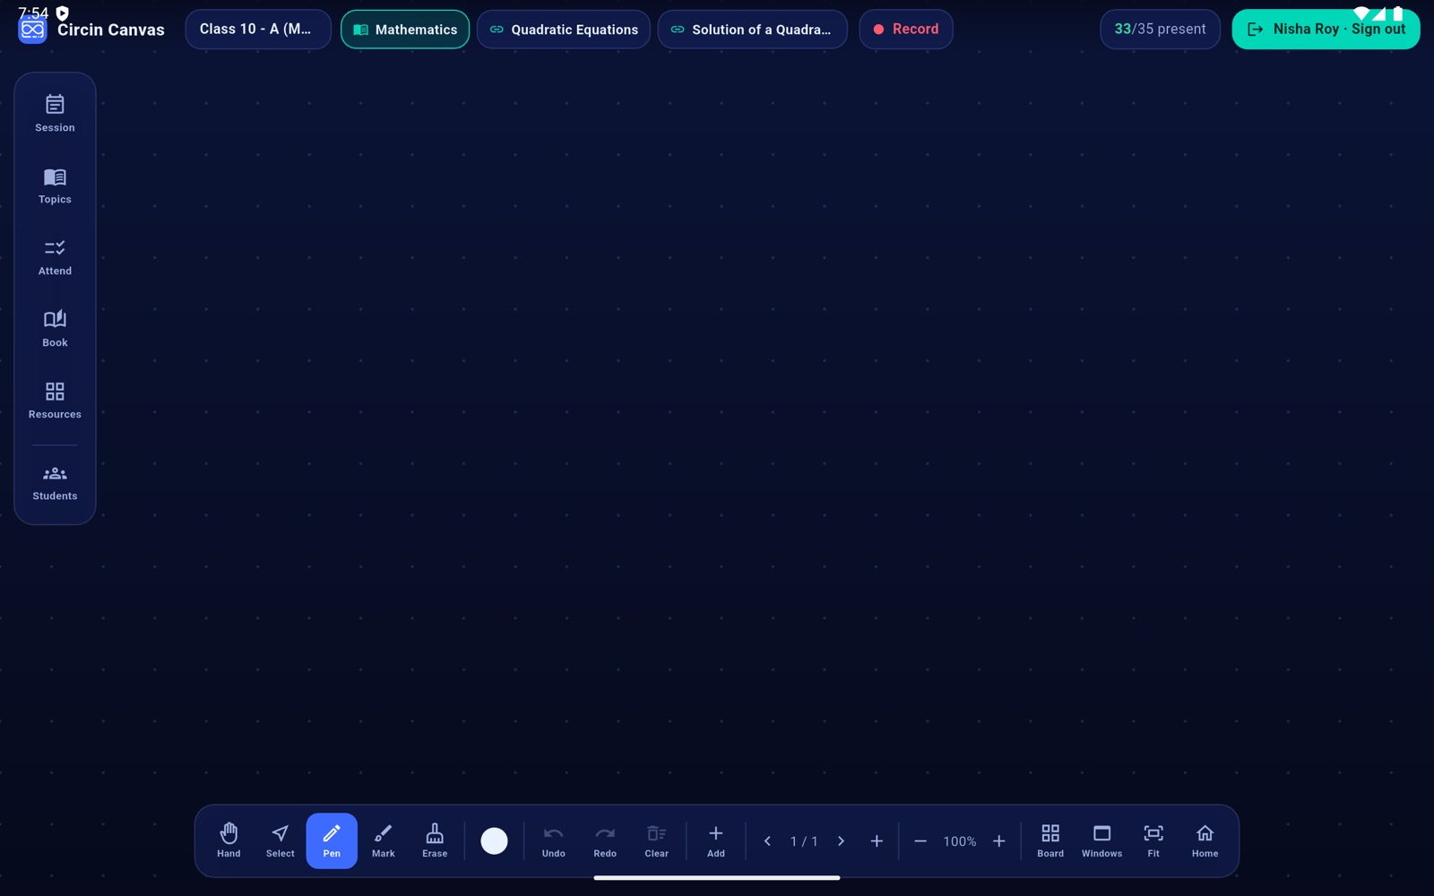1434x896 pixels.
Task: Click the Add tool in toolbar
Action: pos(715,840)
